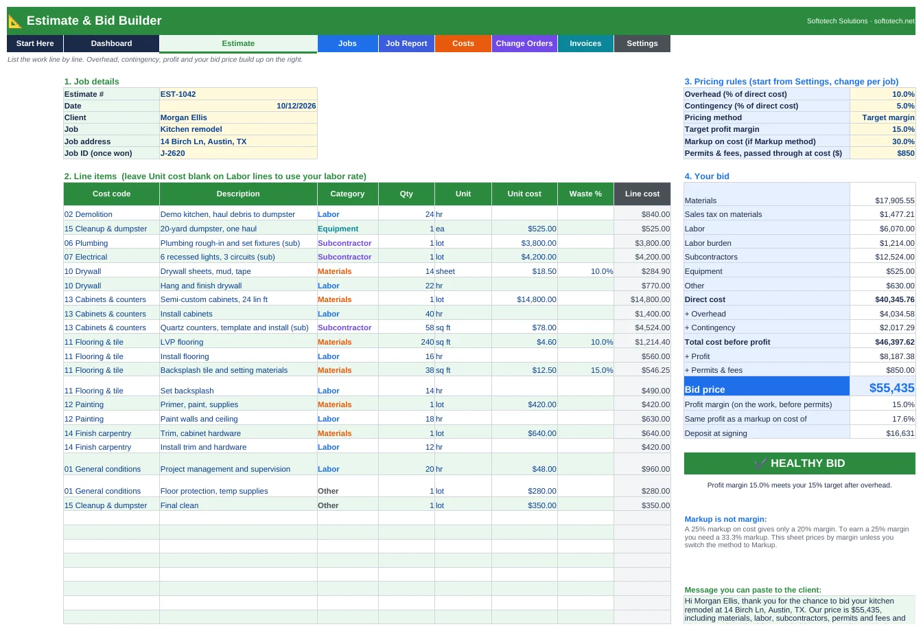Select the Waste % column header
923x631 pixels.
click(x=585, y=194)
